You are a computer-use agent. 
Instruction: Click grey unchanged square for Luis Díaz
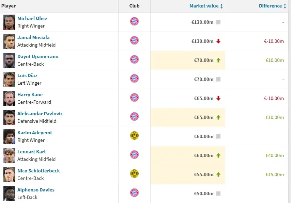pos(218,79)
